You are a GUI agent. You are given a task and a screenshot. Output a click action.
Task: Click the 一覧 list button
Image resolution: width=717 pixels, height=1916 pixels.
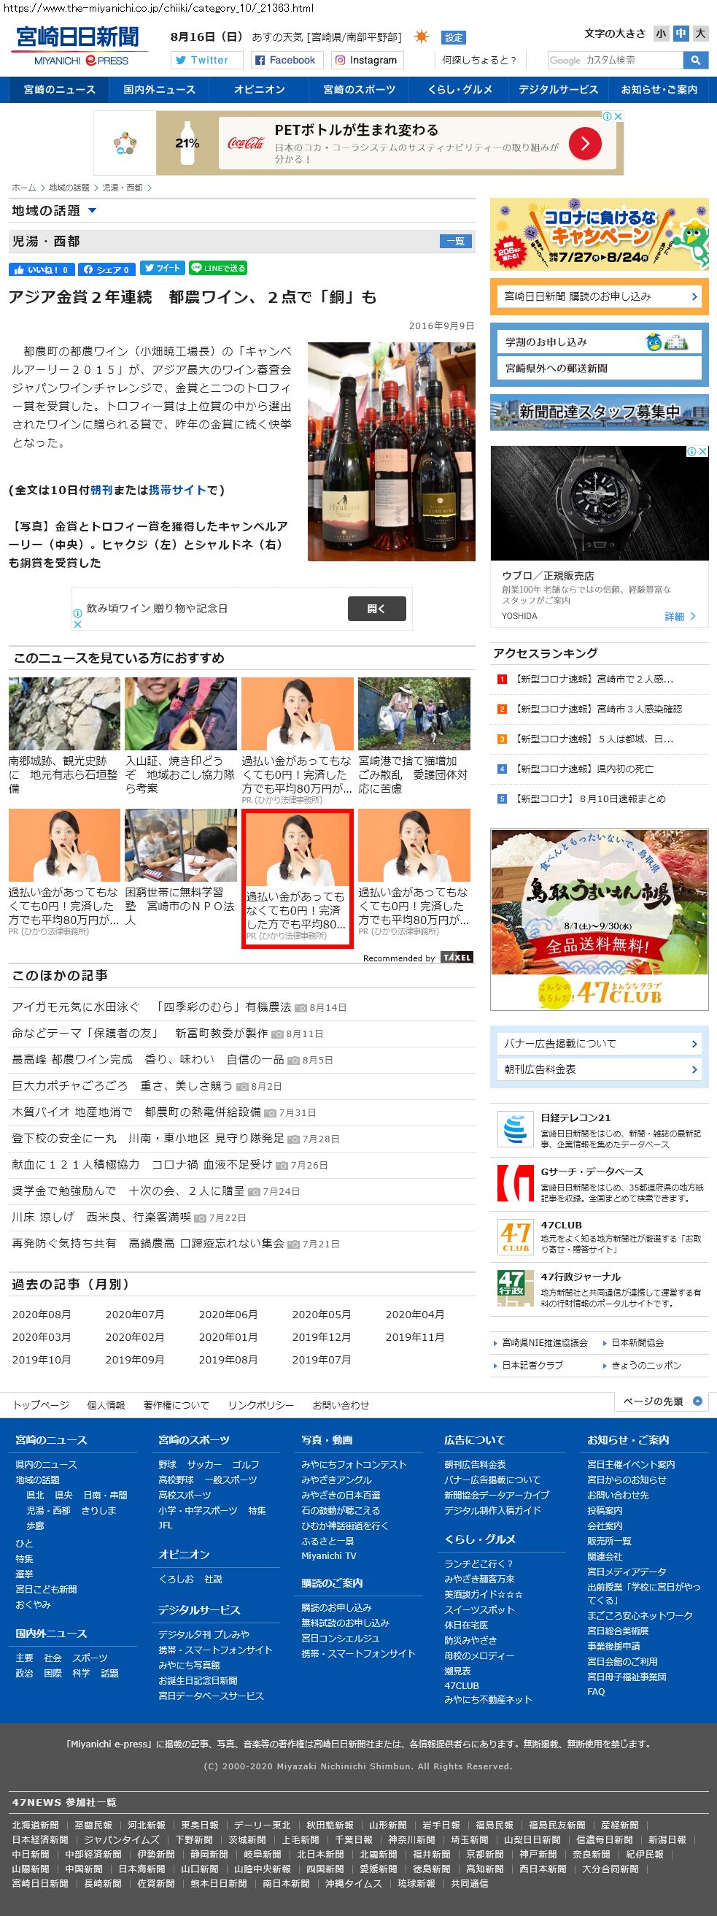click(456, 241)
